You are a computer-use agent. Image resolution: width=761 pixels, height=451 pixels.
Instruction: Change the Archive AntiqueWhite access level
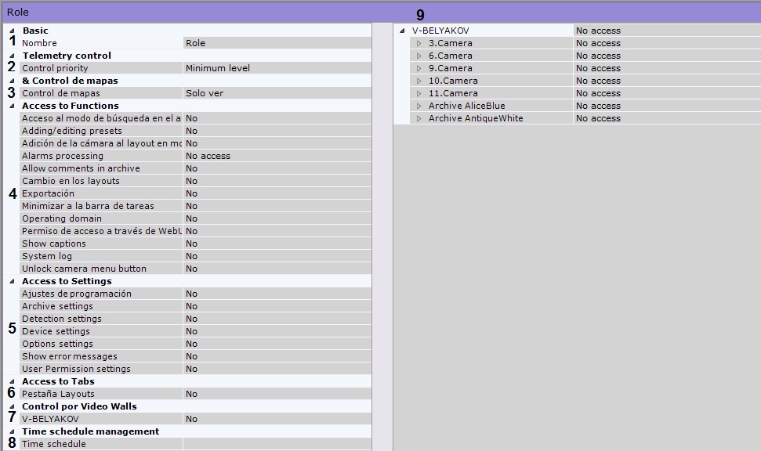coord(666,118)
